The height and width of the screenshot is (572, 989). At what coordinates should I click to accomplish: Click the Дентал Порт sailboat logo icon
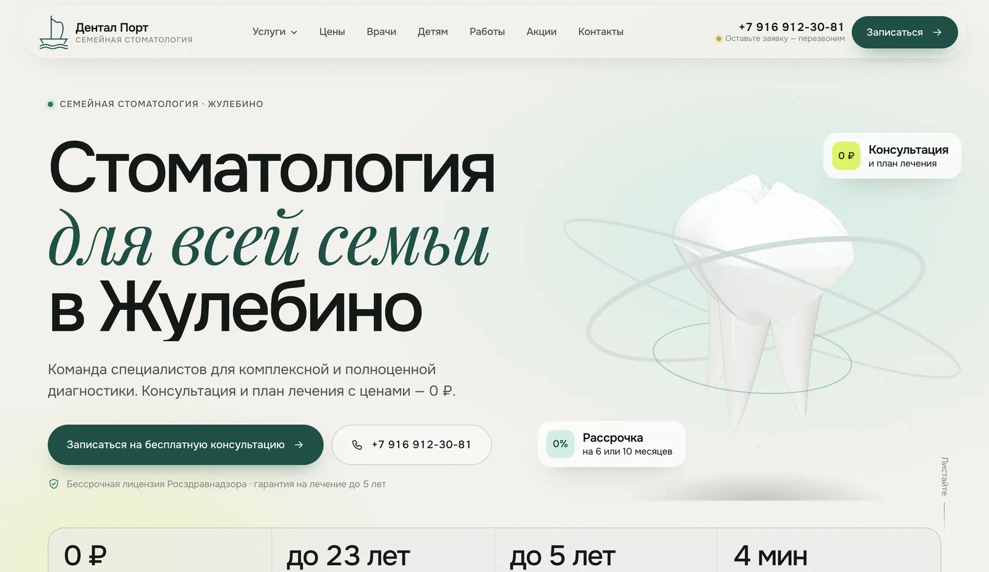(54, 33)
